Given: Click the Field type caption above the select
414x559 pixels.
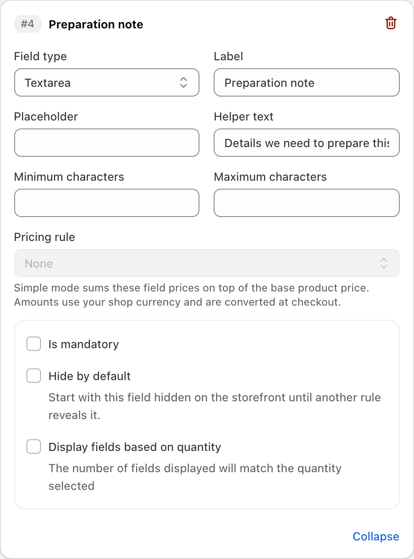Looking at the screenshot, I should coord(40,56).
